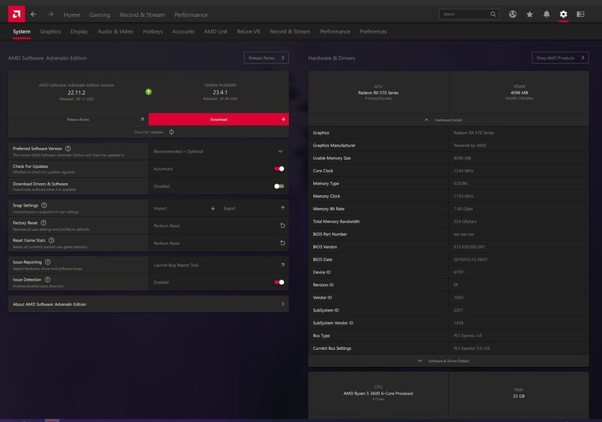Click help icon next to Preferred Software Version
The height and width of the screenshot is (422, 602).
tap(68, 148)
